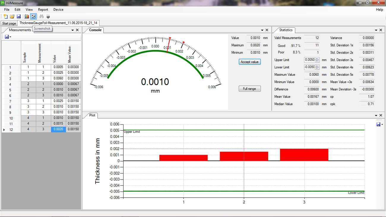Click the save icon in the Plot panel
The image size is (386, 217).
(378, 124)
